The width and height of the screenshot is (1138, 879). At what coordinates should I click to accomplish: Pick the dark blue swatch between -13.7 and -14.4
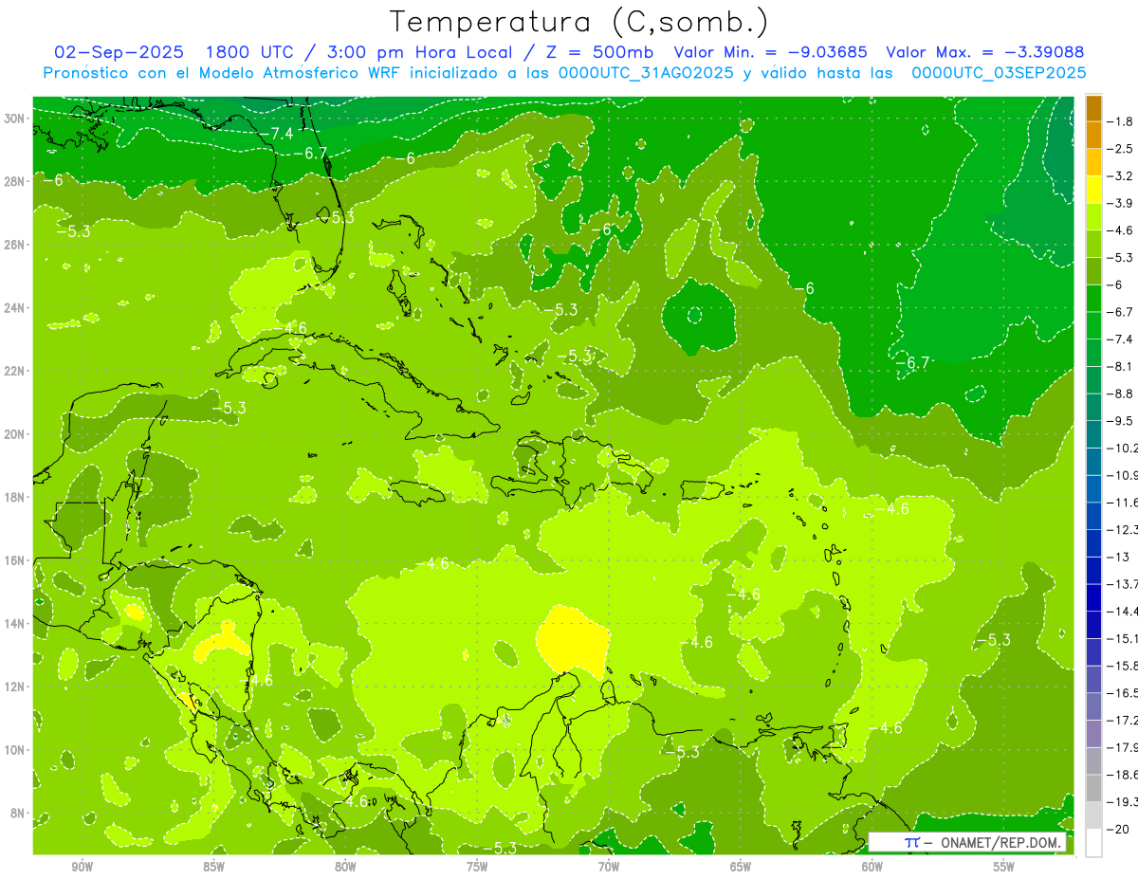click(x=1093, y=597)
